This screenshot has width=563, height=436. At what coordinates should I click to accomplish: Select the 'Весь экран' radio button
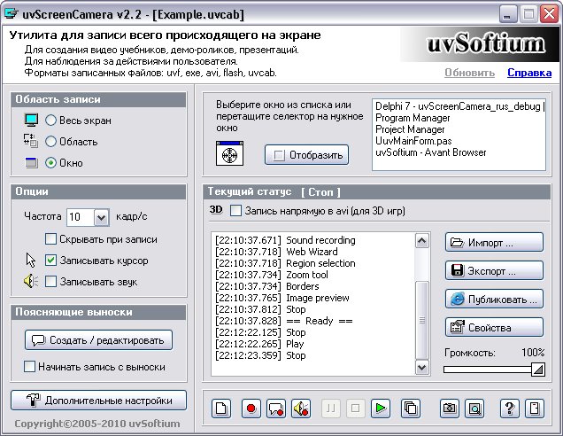51,121
